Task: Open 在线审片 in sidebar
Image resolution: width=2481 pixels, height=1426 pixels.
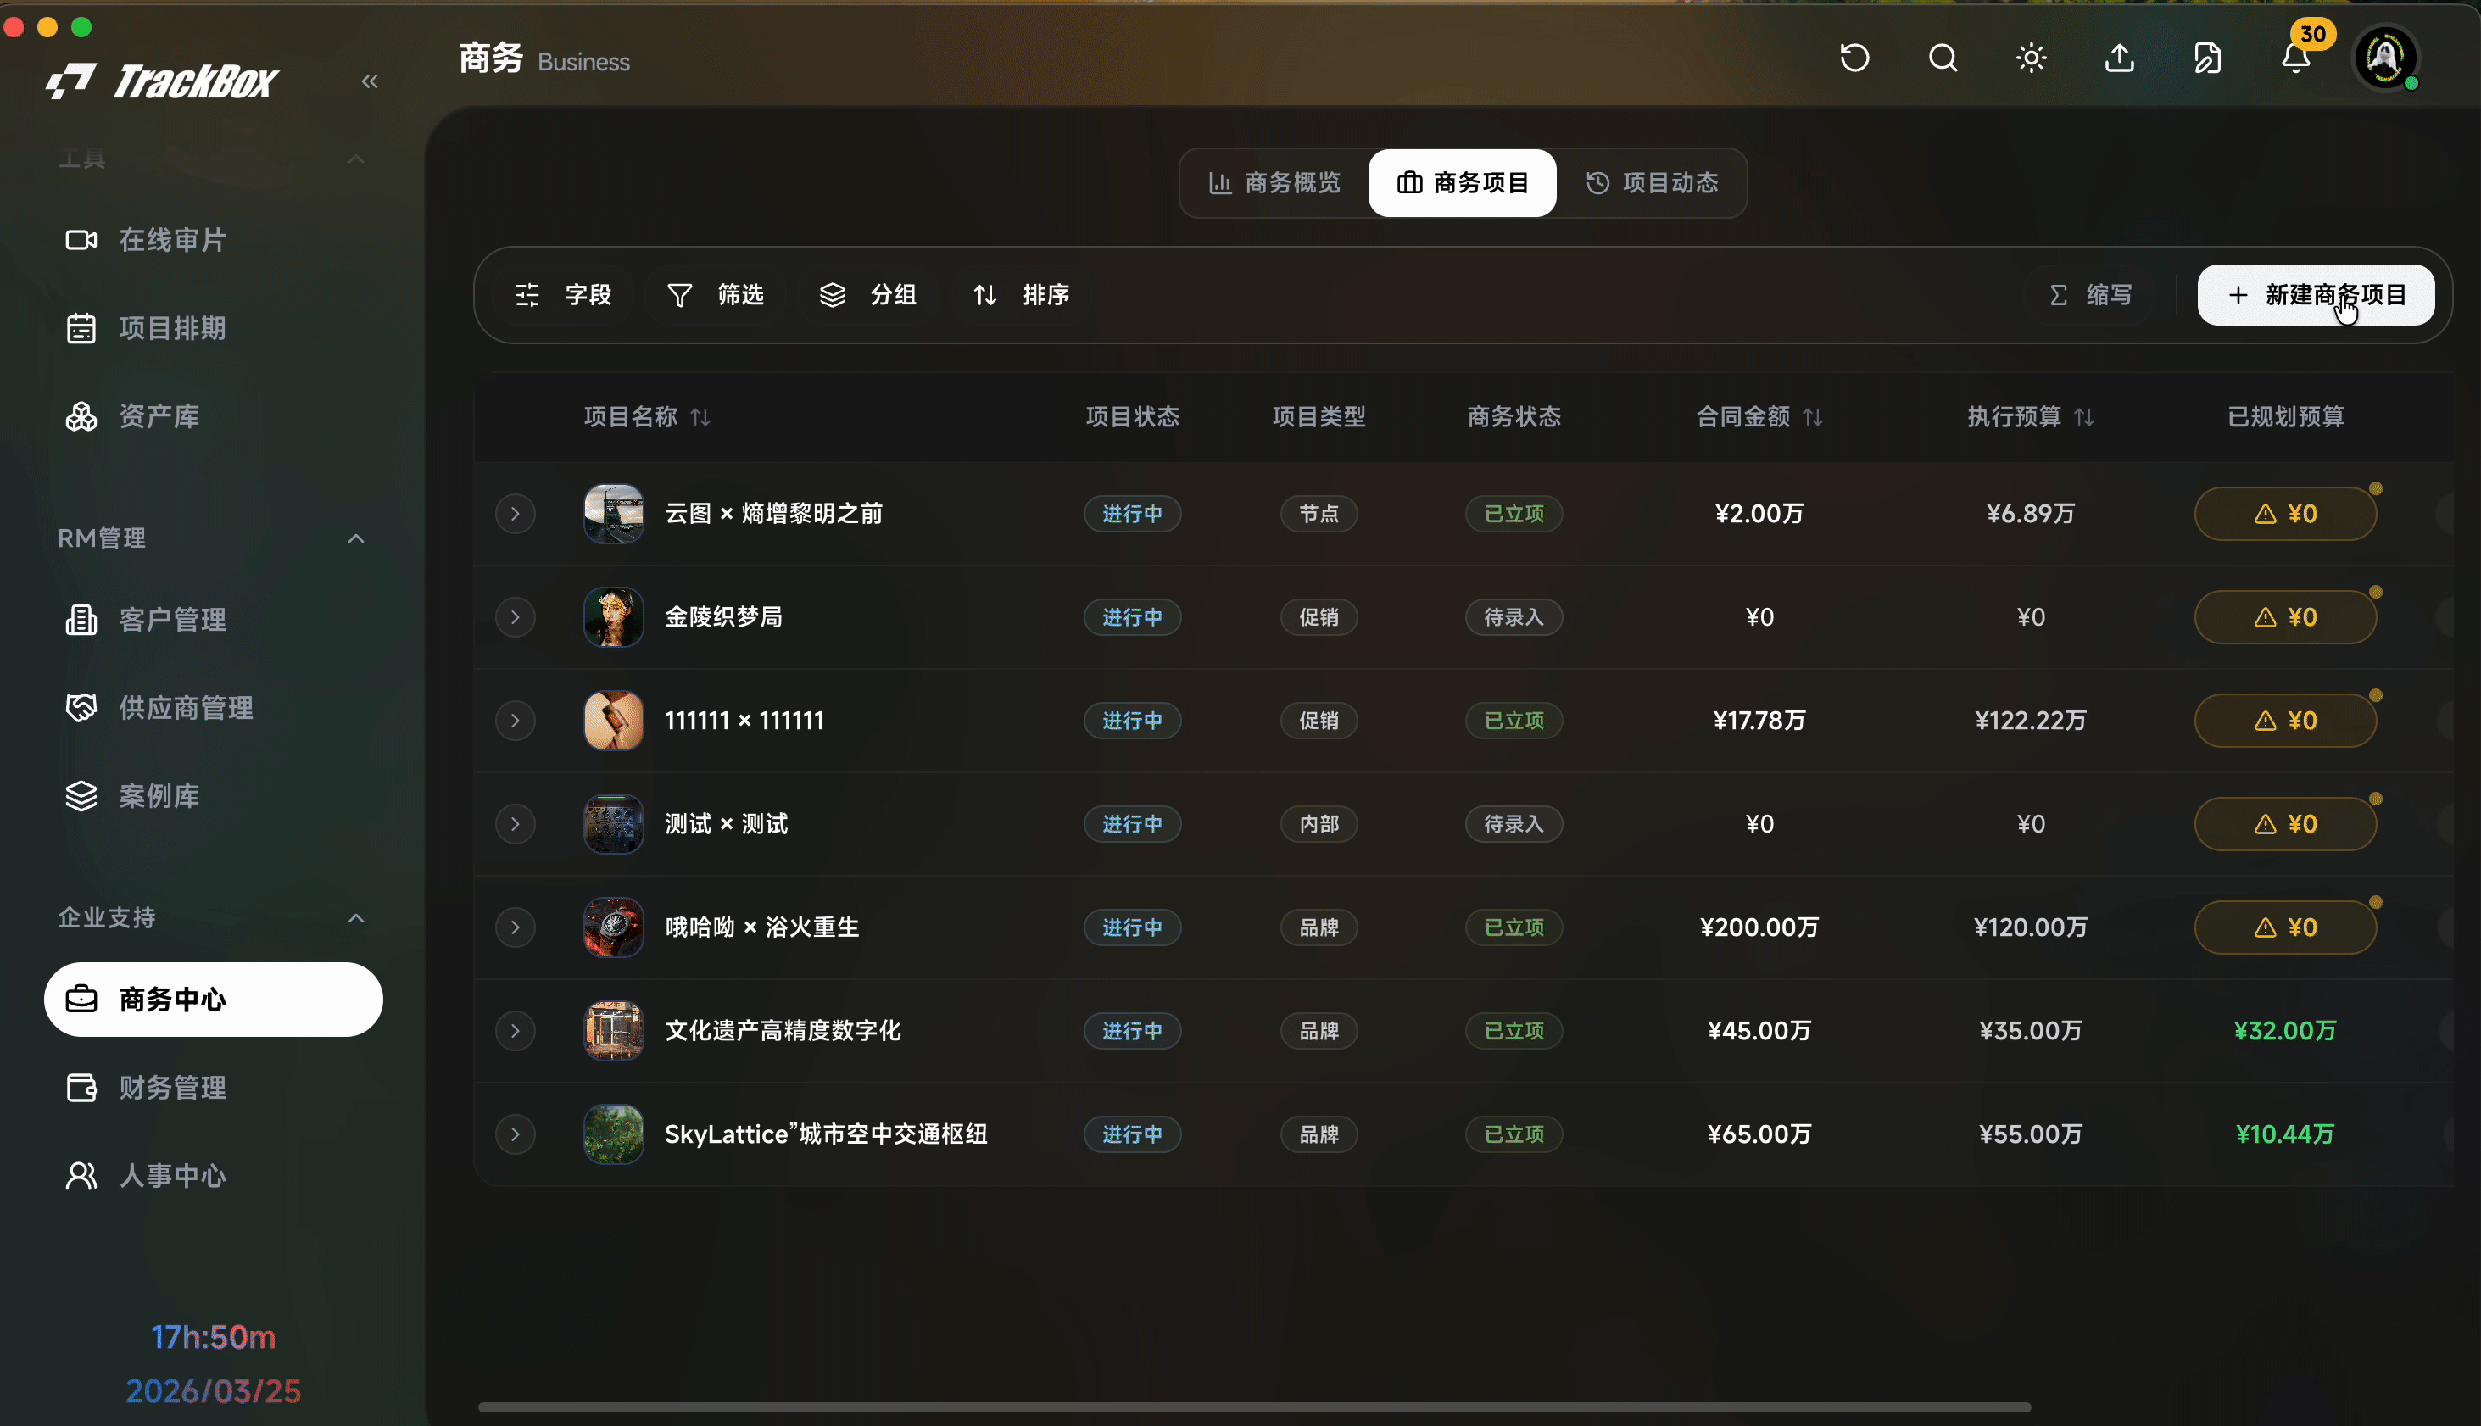Action: [x=214, y=240]
